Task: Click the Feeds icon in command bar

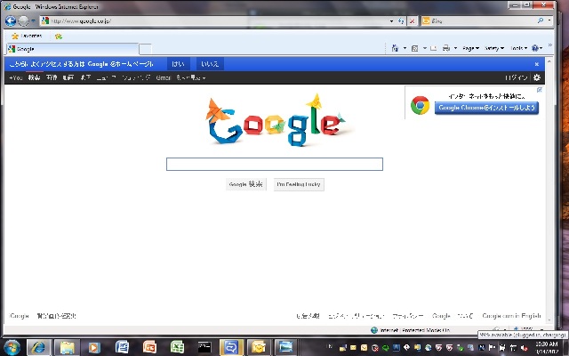Action: pos(415,48)
